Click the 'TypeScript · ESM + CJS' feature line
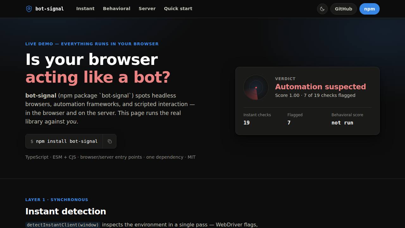405x228 pixels. tap(110, 157)
